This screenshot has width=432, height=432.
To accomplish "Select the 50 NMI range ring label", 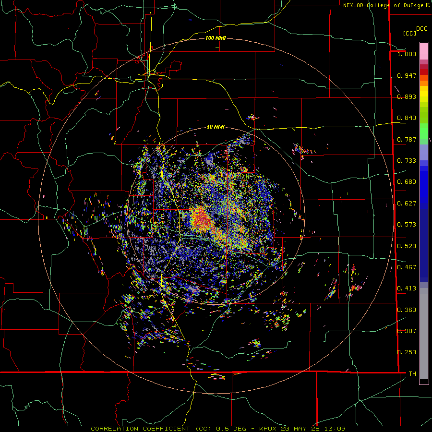I will 216,127.
